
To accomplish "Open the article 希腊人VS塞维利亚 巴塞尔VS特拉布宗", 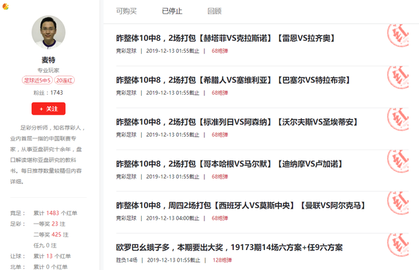I will pyautogui.click(x=233, y=80).
